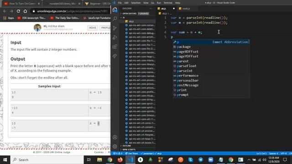This screenshot has height=164, width=292.
Task: Click the browser home icon
Action: coord(25,11)
